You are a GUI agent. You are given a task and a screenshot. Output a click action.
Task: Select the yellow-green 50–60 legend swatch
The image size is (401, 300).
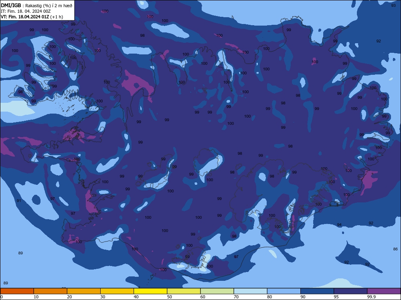184,291
